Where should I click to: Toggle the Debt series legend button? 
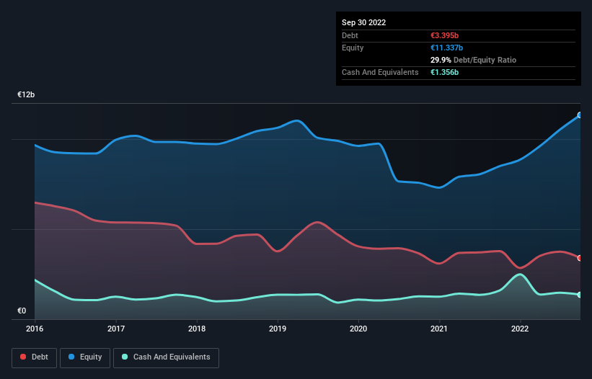click(x=35, y=357)
